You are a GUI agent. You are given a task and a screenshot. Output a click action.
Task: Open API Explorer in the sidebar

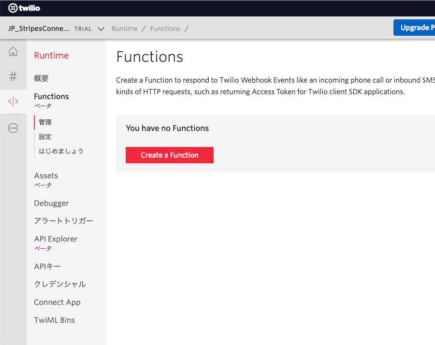click(56, 239)
